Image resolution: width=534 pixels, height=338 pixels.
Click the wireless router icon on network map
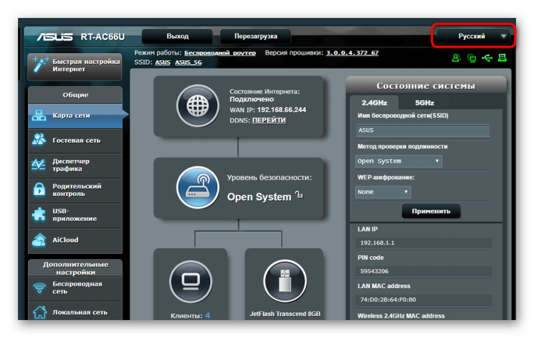198,187
